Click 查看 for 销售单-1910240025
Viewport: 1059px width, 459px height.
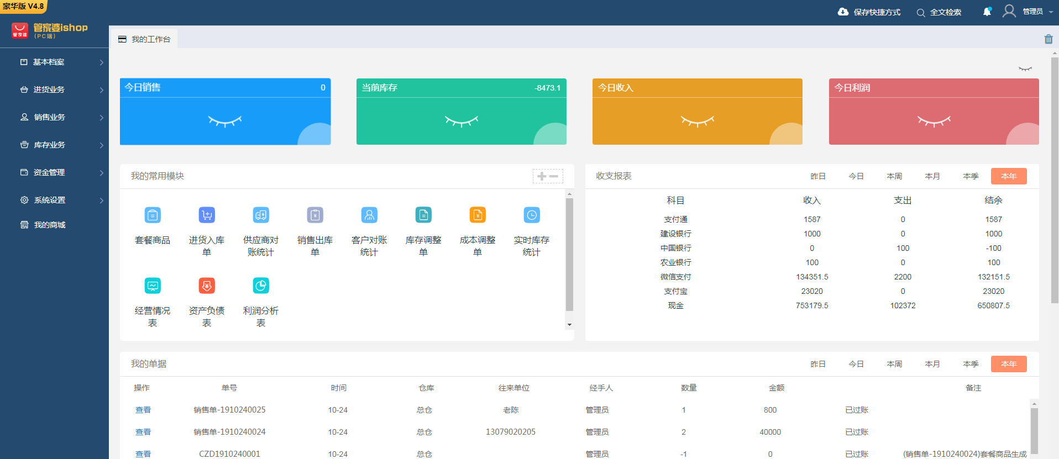[143, 410]
